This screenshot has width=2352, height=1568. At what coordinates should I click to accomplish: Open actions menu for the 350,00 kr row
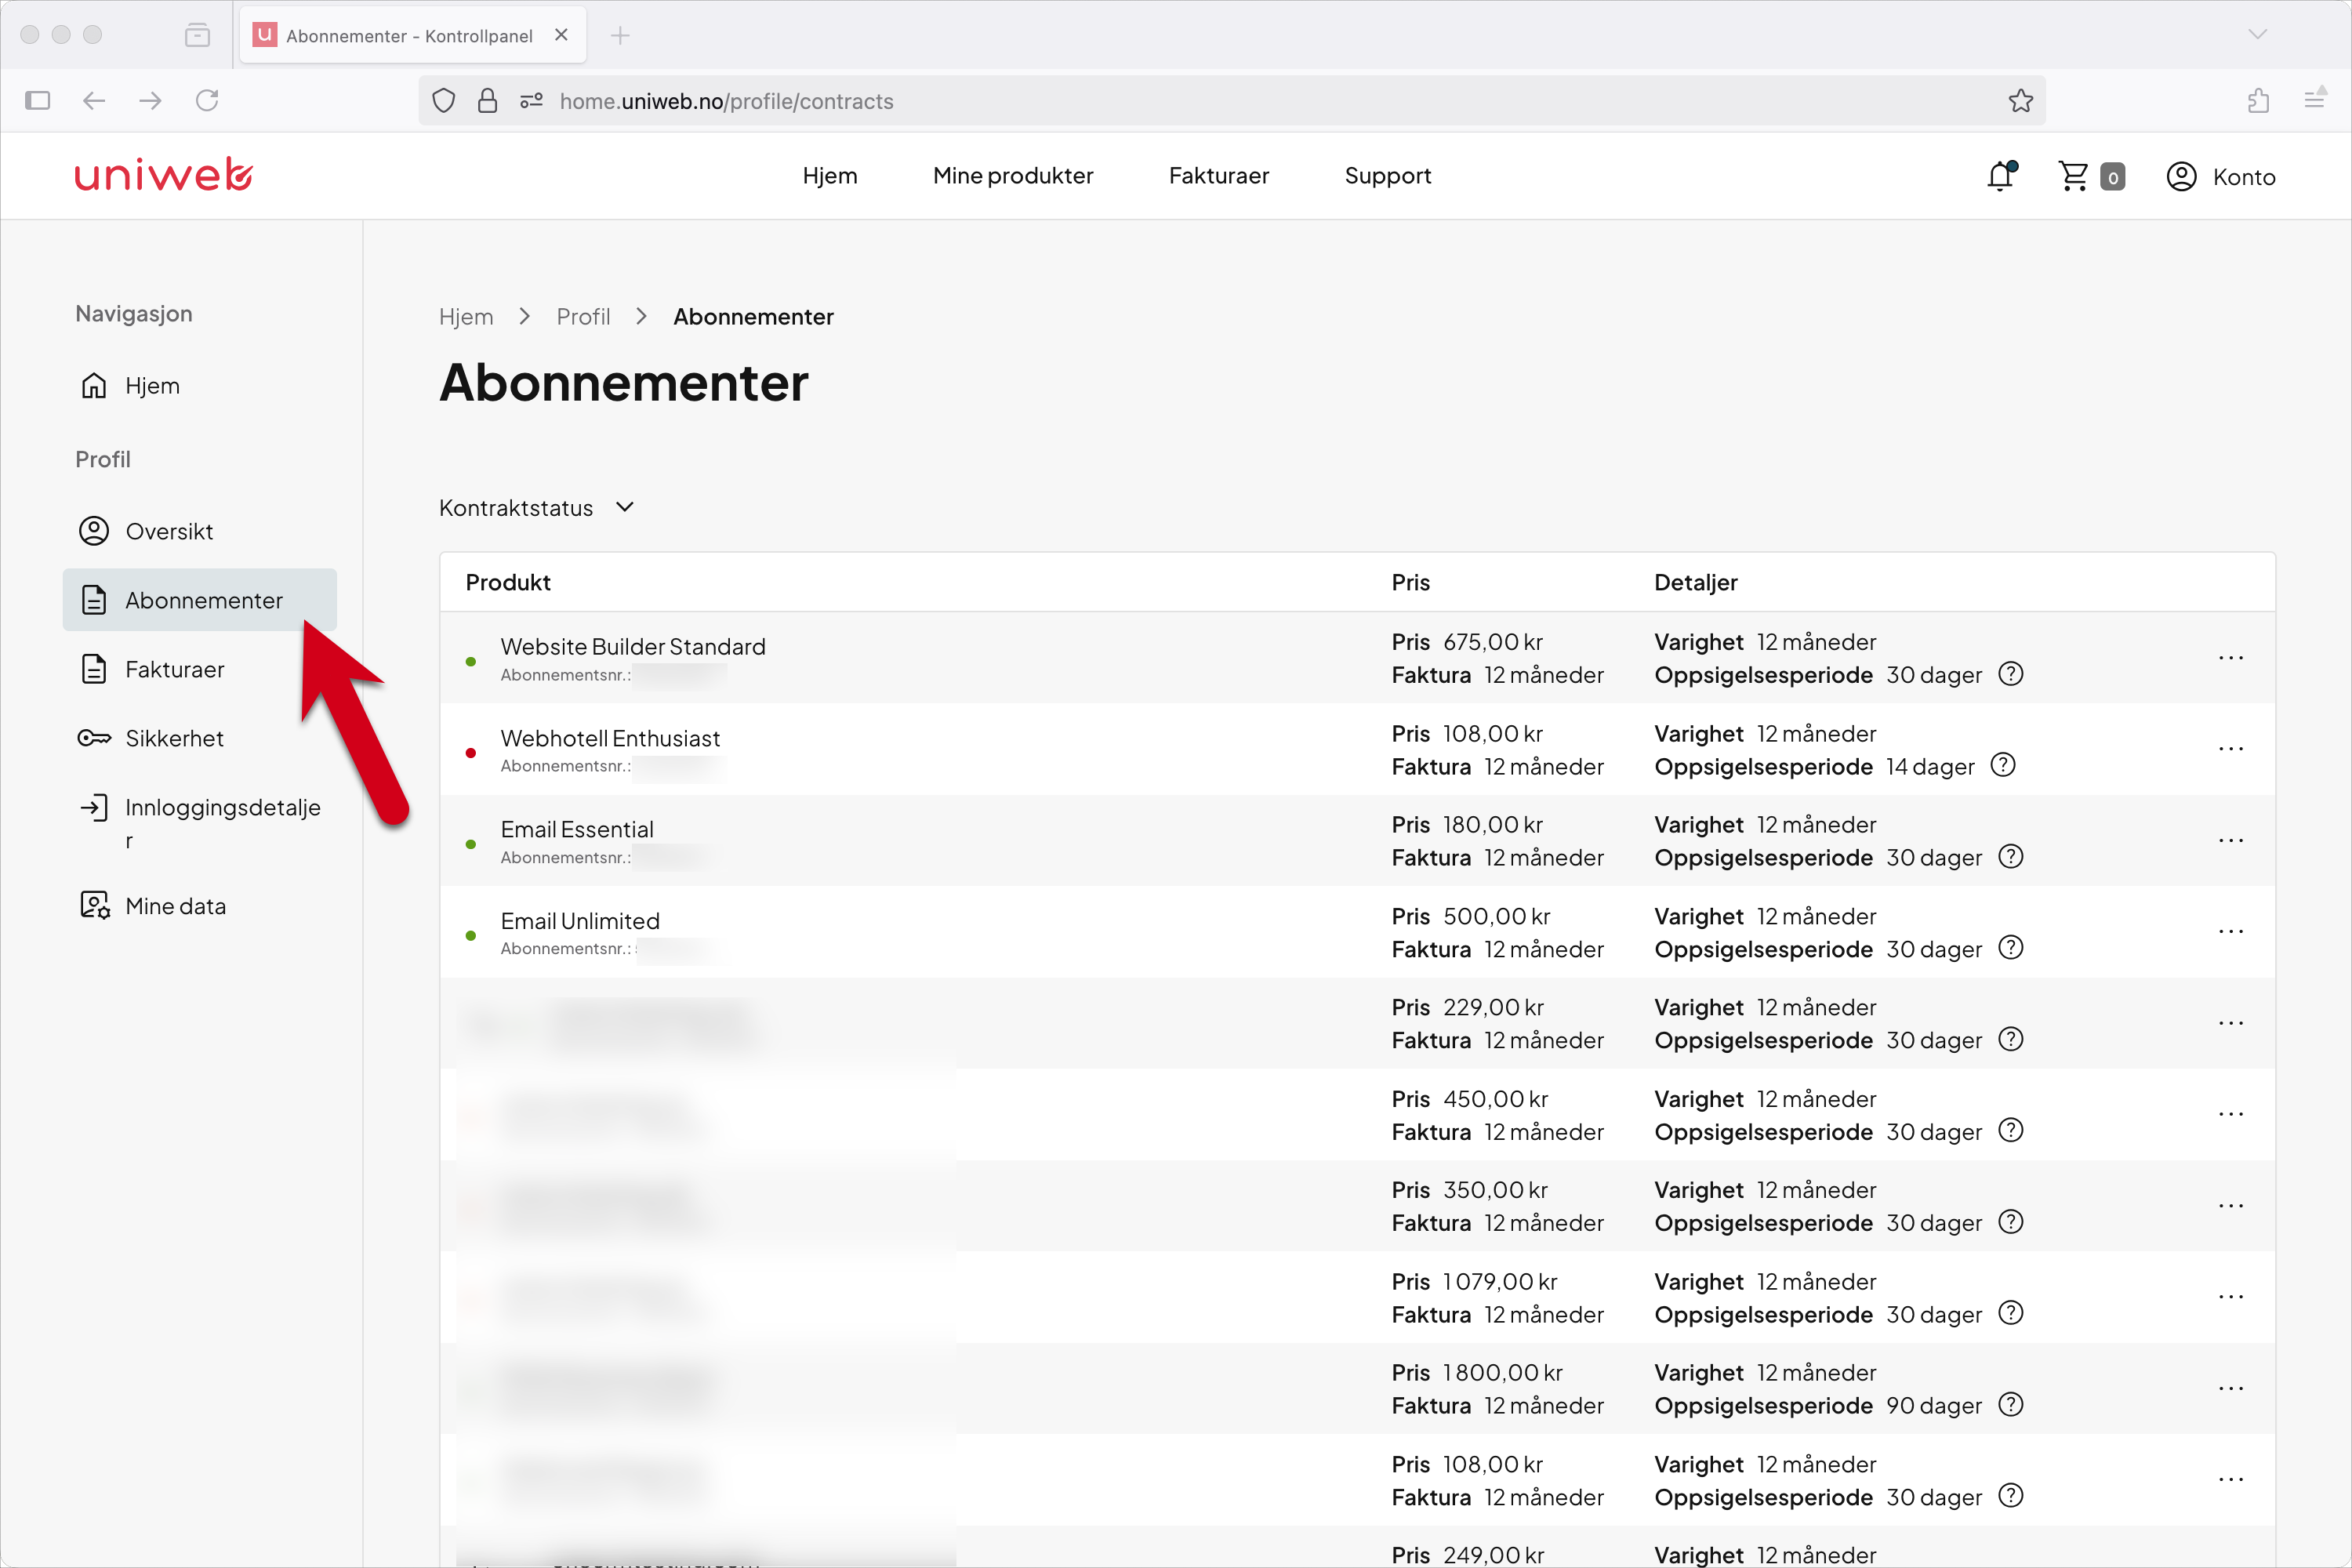pyautogui.click(x=2230, y=1206)
